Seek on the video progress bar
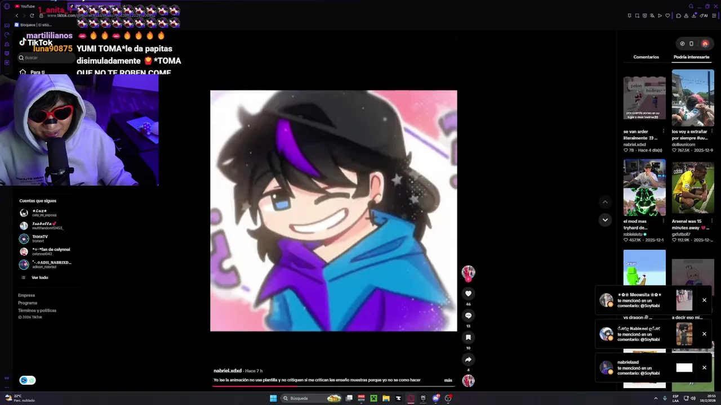 (x=333, y=386)
